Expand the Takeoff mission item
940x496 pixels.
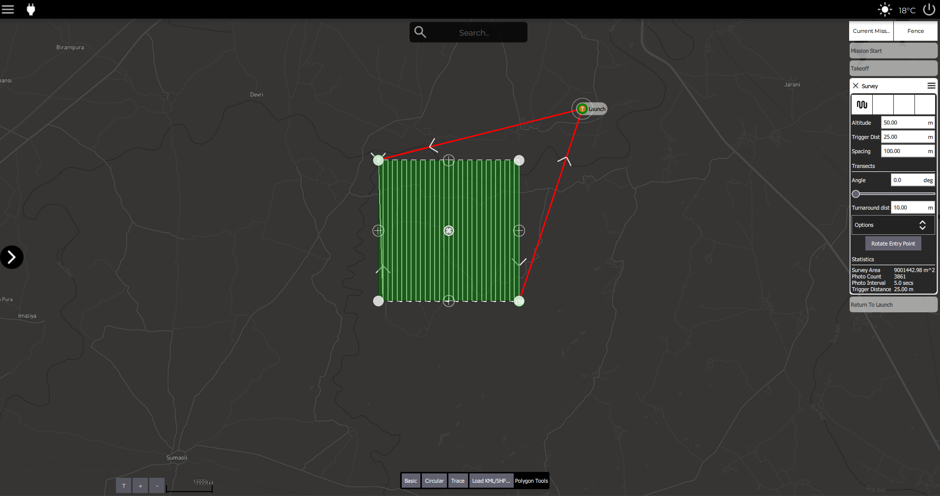pos(893,69)
